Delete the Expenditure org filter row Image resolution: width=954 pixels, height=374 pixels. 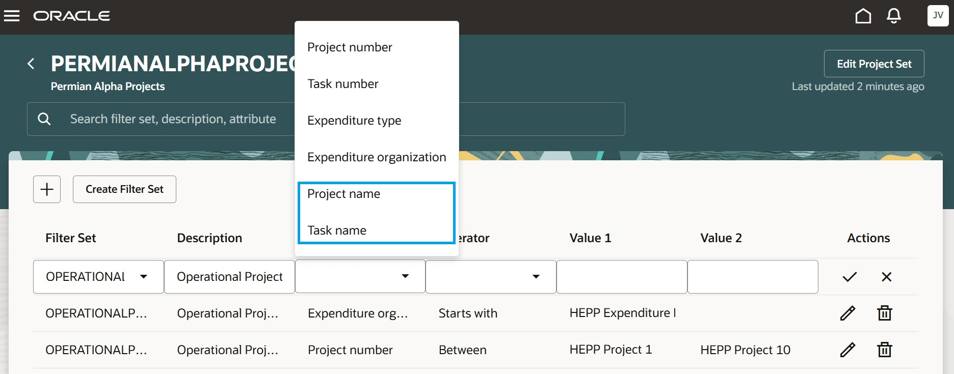(885, 313)
